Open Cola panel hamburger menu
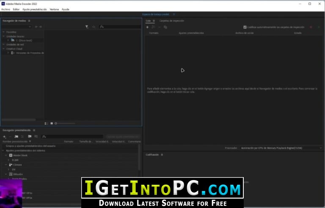325x208 pixels. (154, 21)
